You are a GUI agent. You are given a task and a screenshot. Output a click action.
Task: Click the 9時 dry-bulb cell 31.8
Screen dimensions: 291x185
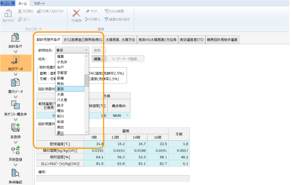click(94, 144)
